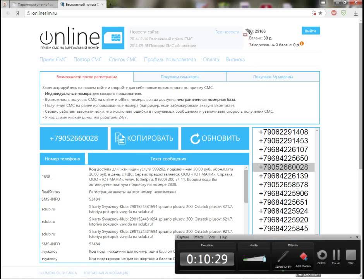Select number +79684225845 in the list
This screenshot has height=279, width=364.
(283, 229)
